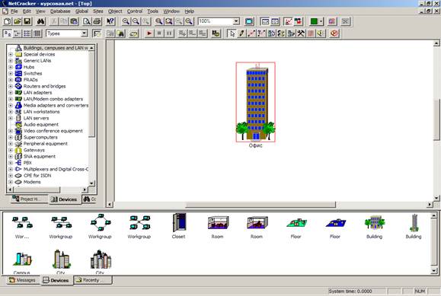Select the Closet device icon

178,226
